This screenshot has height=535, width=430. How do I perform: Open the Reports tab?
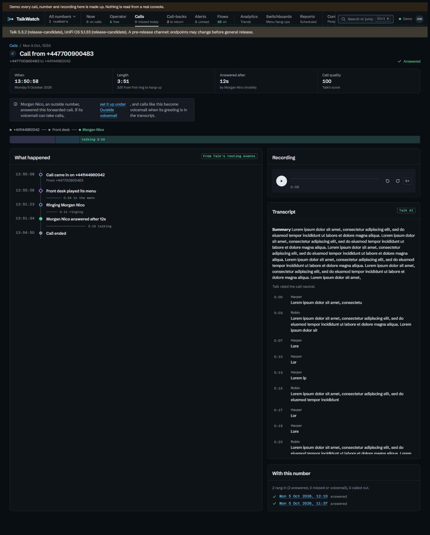308,19
